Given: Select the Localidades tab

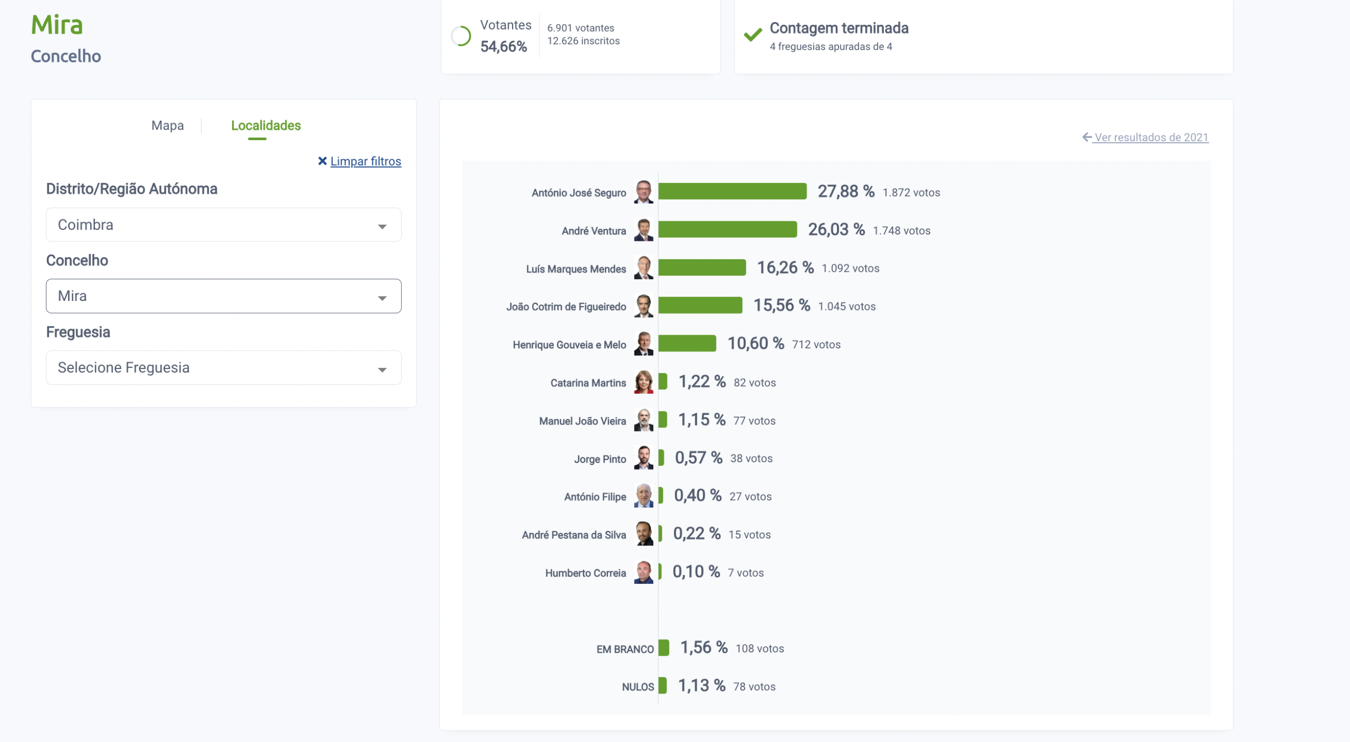Looking at the screenshot, I should point(266,125).
